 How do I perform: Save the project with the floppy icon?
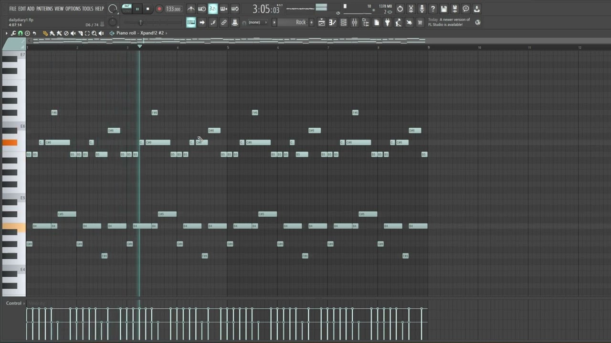point(444,9)
